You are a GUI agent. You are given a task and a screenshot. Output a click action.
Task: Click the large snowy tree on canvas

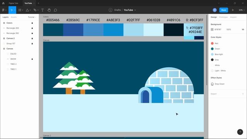pos(68,78)
